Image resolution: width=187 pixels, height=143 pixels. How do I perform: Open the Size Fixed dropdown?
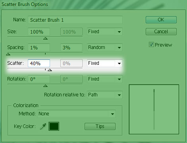(104, 32)
